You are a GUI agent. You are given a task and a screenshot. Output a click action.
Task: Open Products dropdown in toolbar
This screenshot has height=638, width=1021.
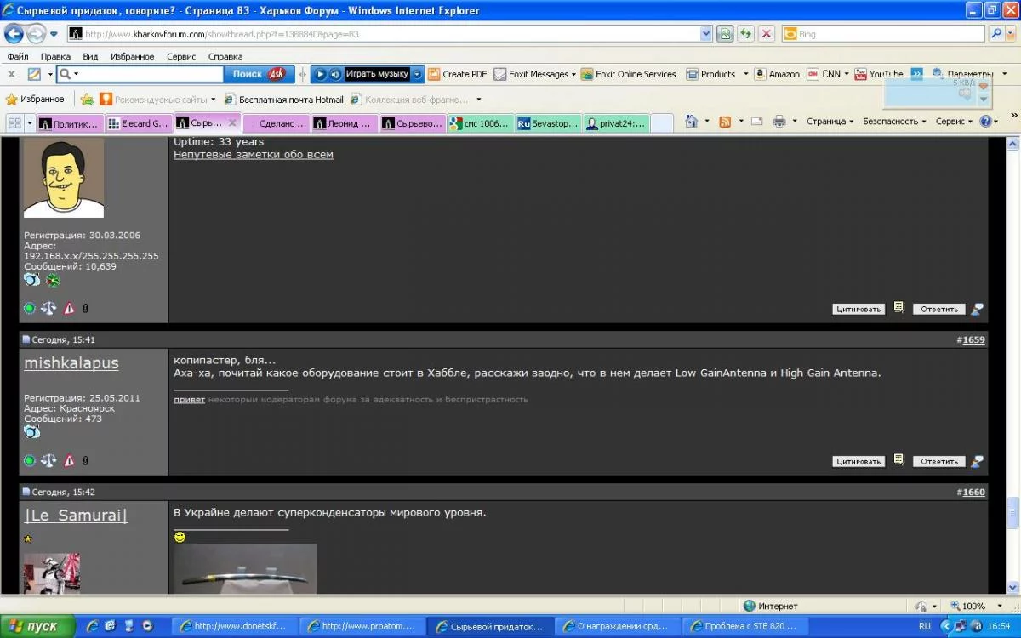[717, 74]
